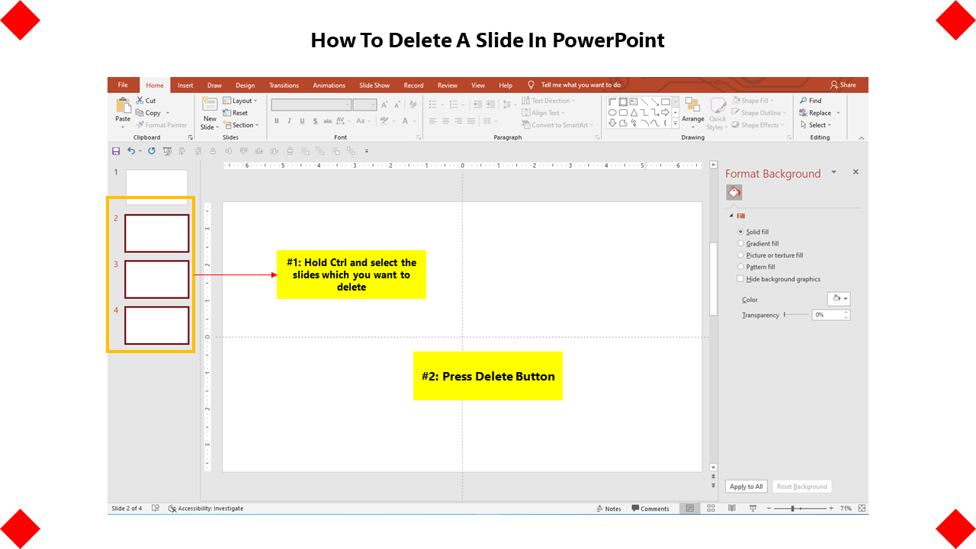Fit slide to current window icon

862,508
